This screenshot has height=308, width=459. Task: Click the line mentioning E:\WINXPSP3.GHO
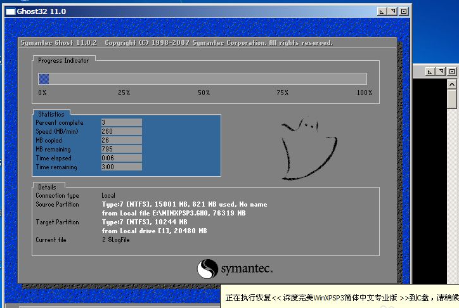pos(174,213)
